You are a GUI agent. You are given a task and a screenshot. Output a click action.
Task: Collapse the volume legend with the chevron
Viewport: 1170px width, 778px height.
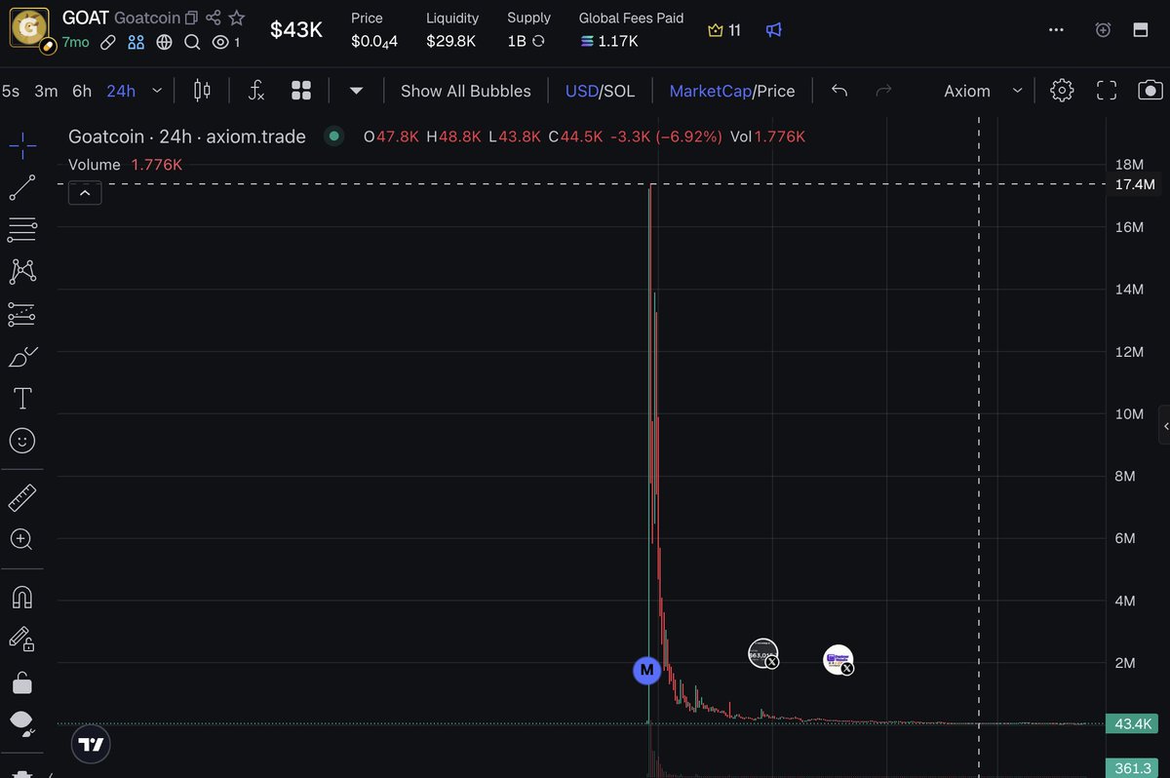pyautogui.click(x=85, y=193)
